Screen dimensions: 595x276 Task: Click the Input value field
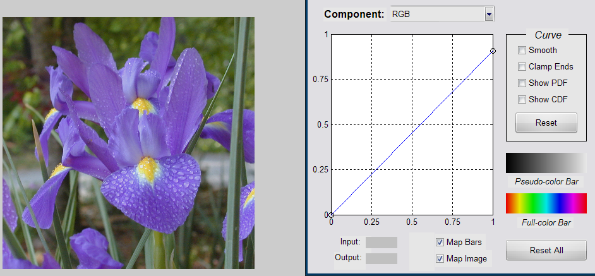coord(382,243)
